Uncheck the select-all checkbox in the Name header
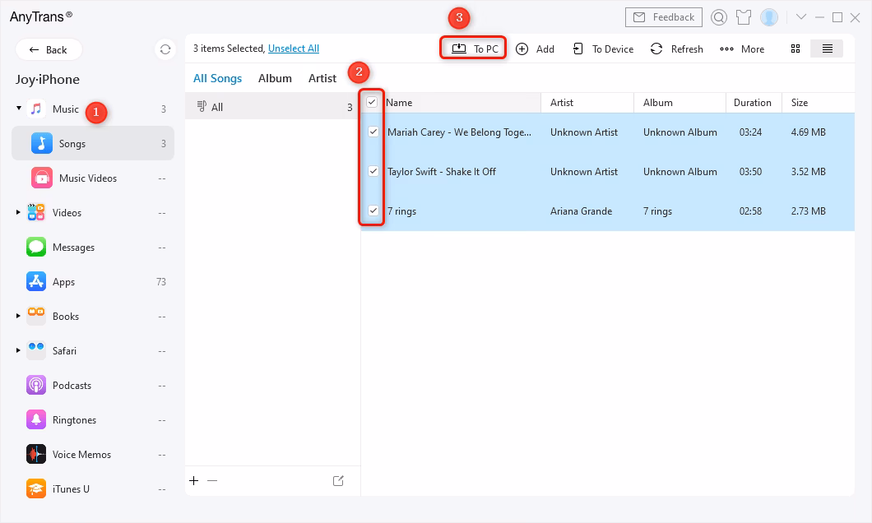 pos(373,102)
